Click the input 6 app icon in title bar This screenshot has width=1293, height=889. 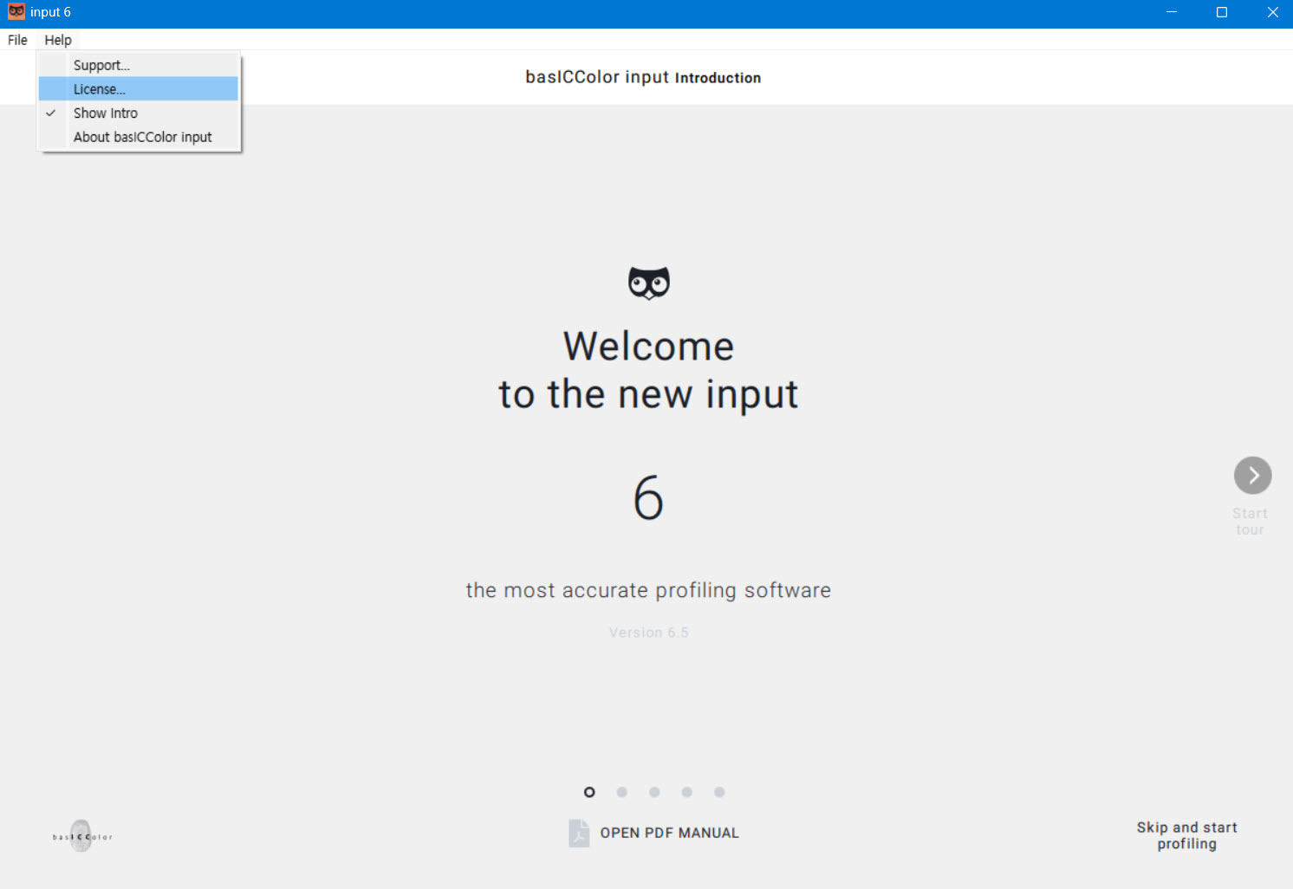point(16,12)
